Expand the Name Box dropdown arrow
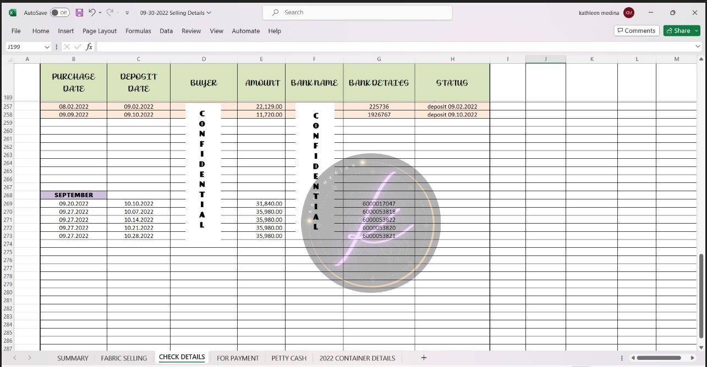Screen dimensions: 707x367 [47, 47]
